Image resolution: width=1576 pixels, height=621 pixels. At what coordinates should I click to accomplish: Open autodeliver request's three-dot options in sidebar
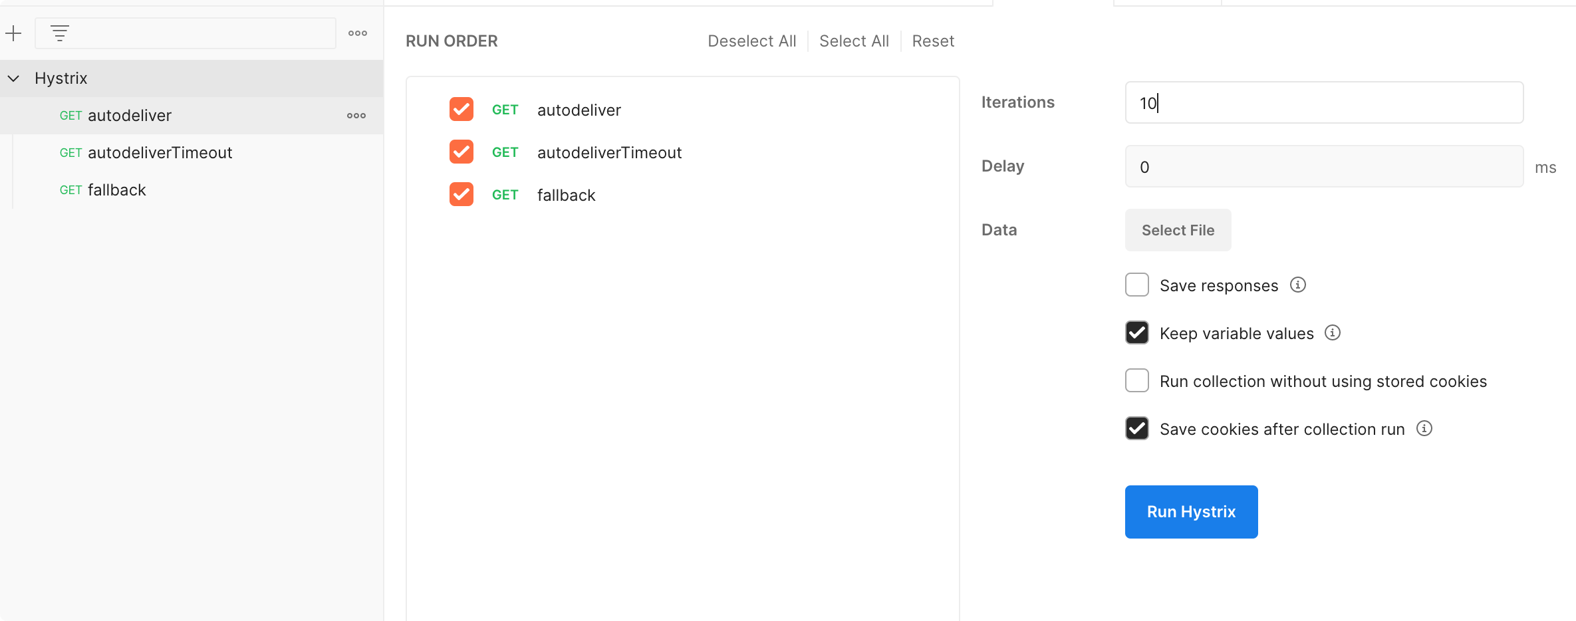[x=356, y=116]
